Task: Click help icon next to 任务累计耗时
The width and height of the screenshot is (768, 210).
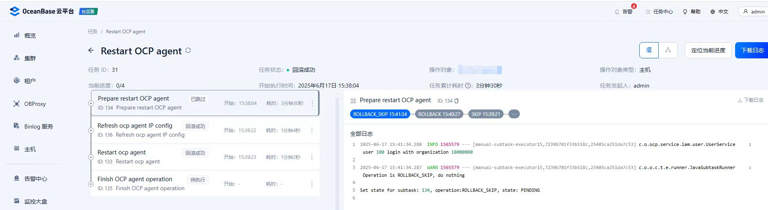Action: (468, 86)
